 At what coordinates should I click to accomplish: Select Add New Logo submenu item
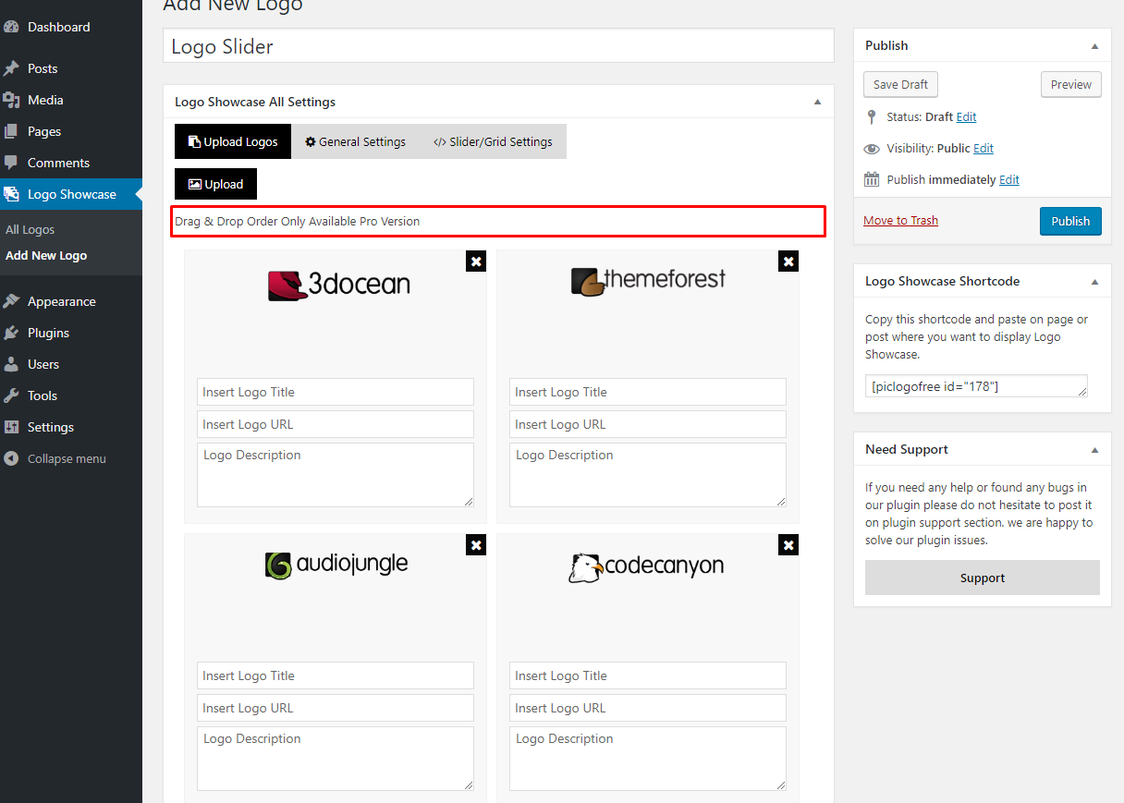pos(46,255)
